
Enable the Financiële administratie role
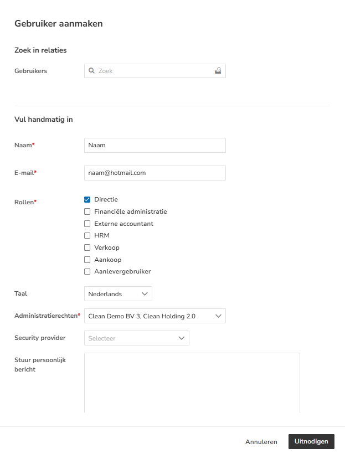click(87, 211)
